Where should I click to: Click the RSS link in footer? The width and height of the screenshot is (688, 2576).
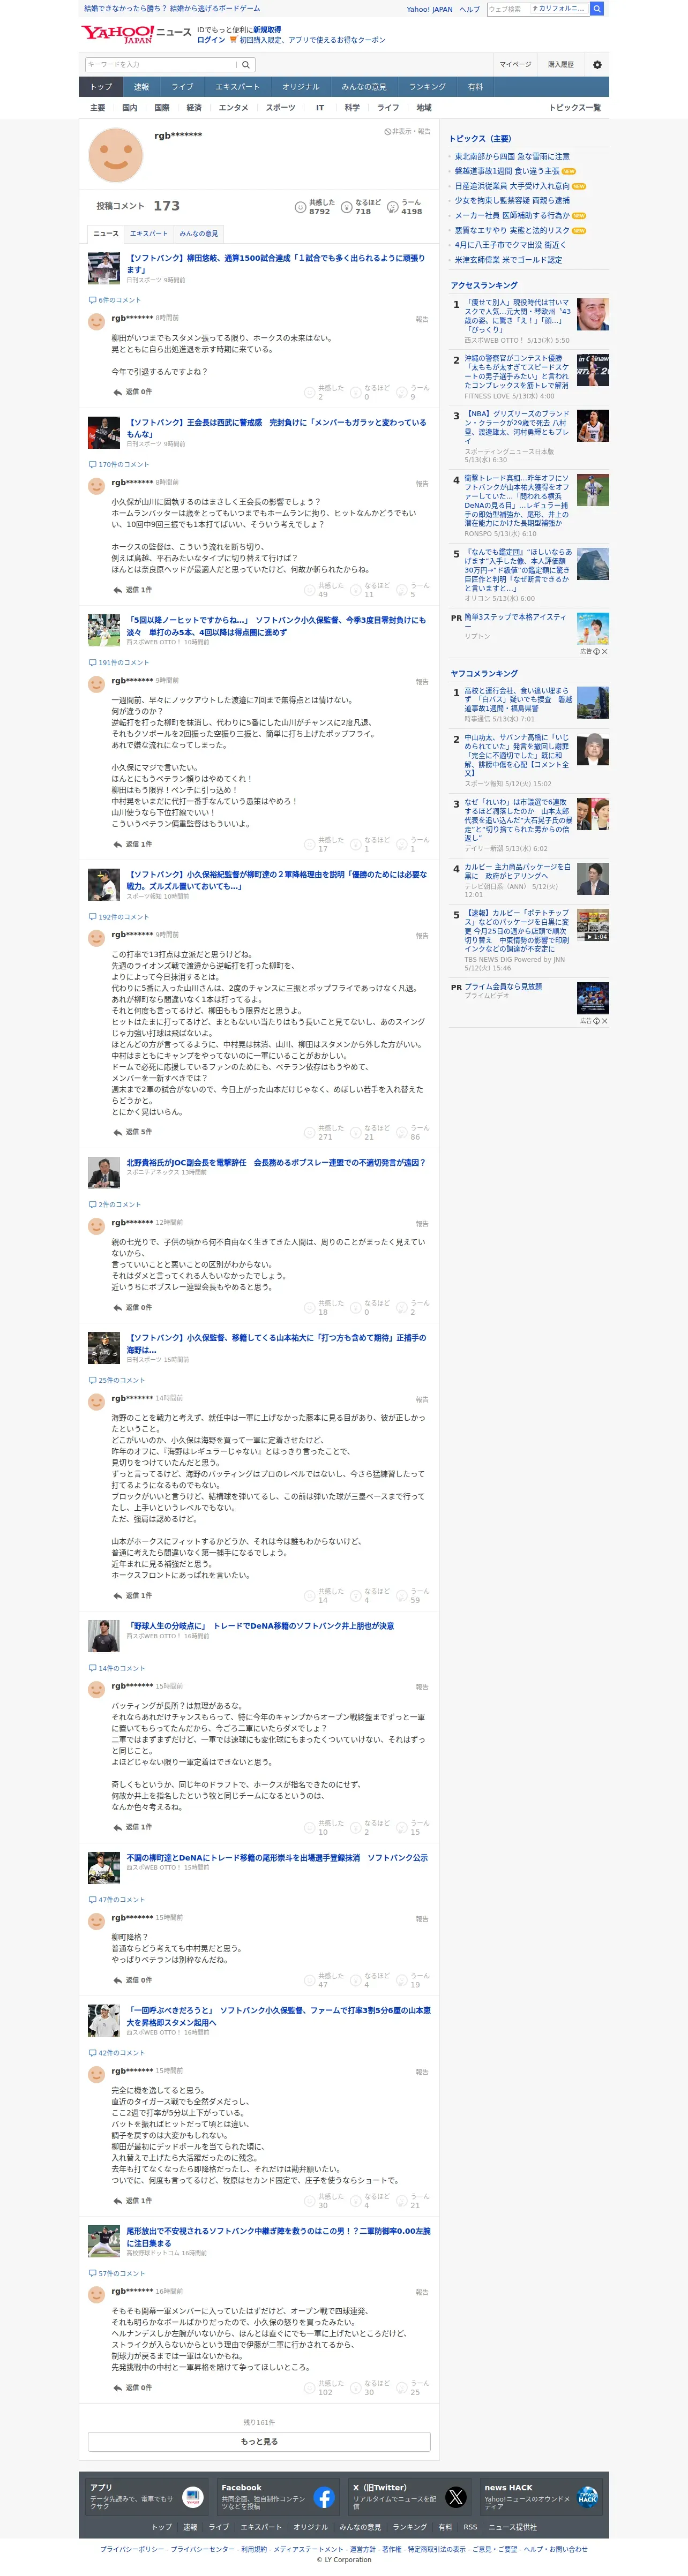(470, 2527)
